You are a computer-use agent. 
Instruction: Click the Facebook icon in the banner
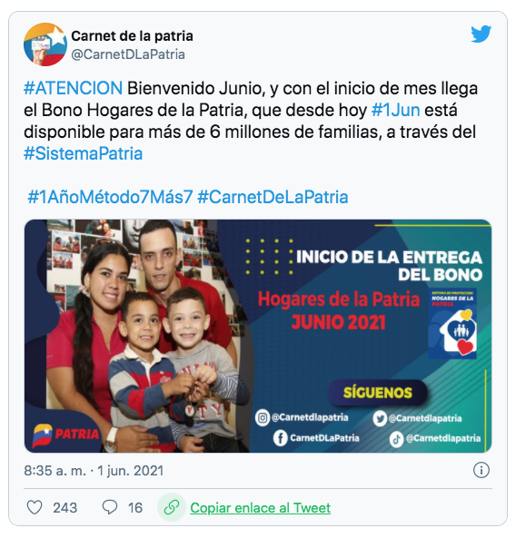[280, 438]
